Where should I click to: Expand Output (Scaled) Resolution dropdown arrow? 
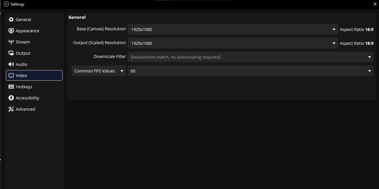point(334,43)
